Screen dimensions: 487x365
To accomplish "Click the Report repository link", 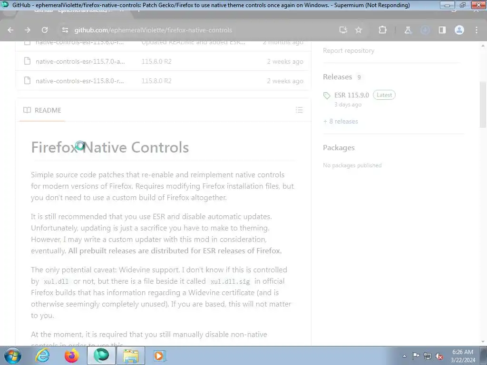I will (349, 50).
